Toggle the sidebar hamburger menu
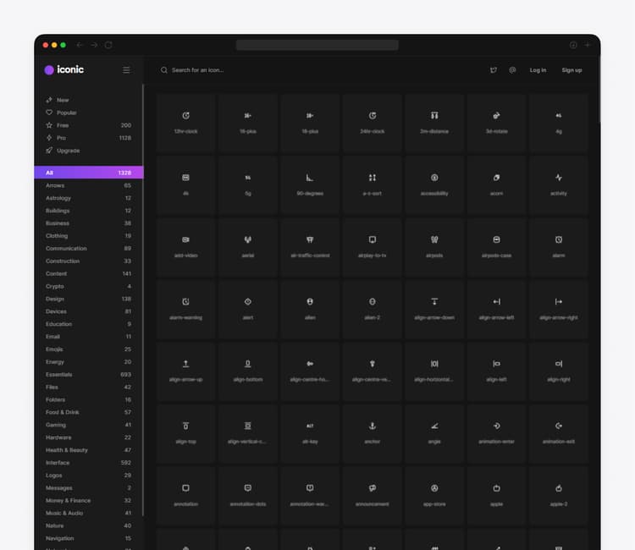Viewport: 635px width, 550px height. (x=126, y=70)
